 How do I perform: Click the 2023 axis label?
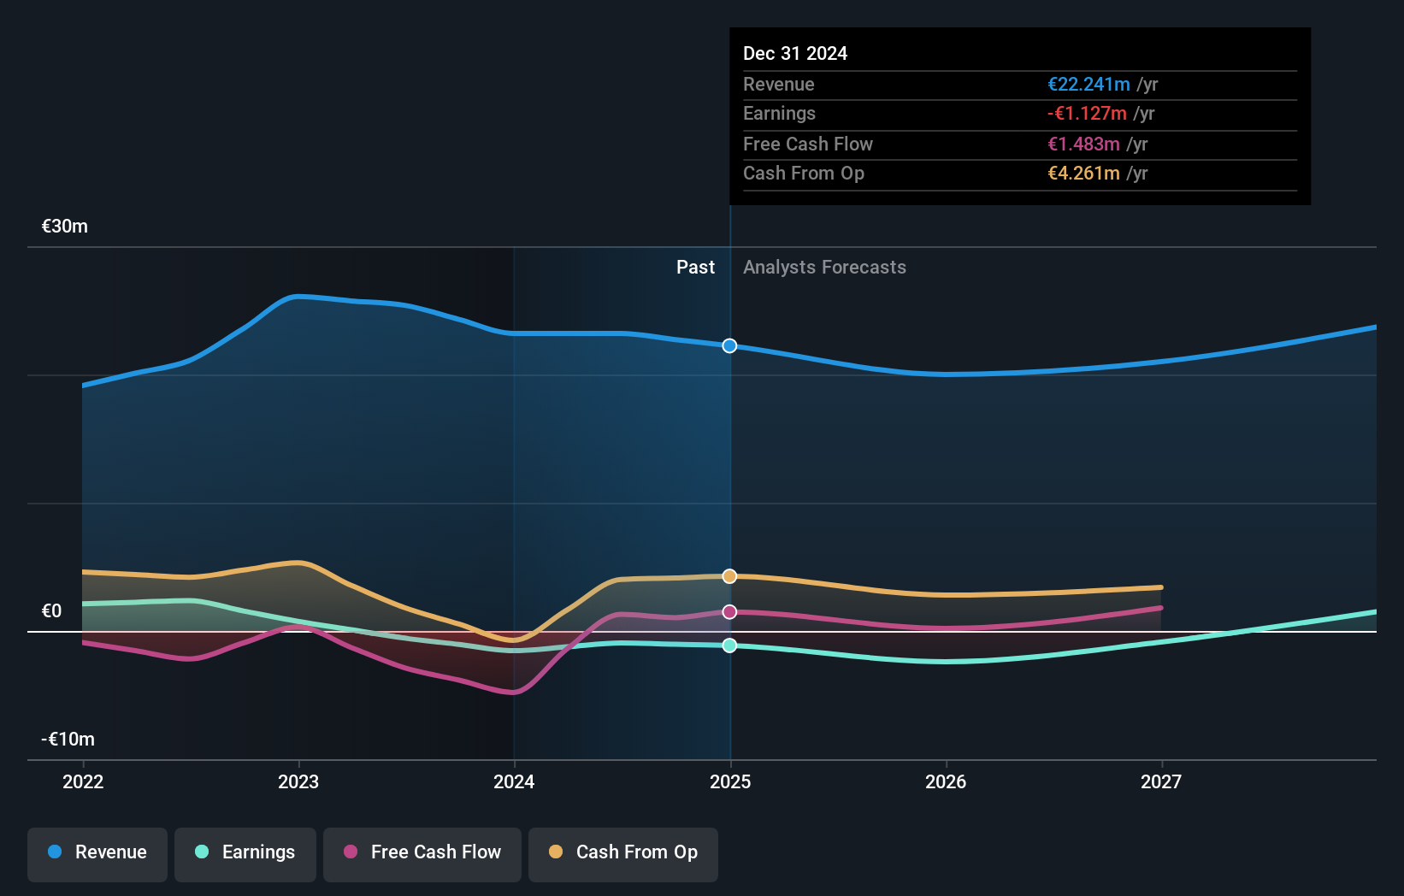click(297, 781)
